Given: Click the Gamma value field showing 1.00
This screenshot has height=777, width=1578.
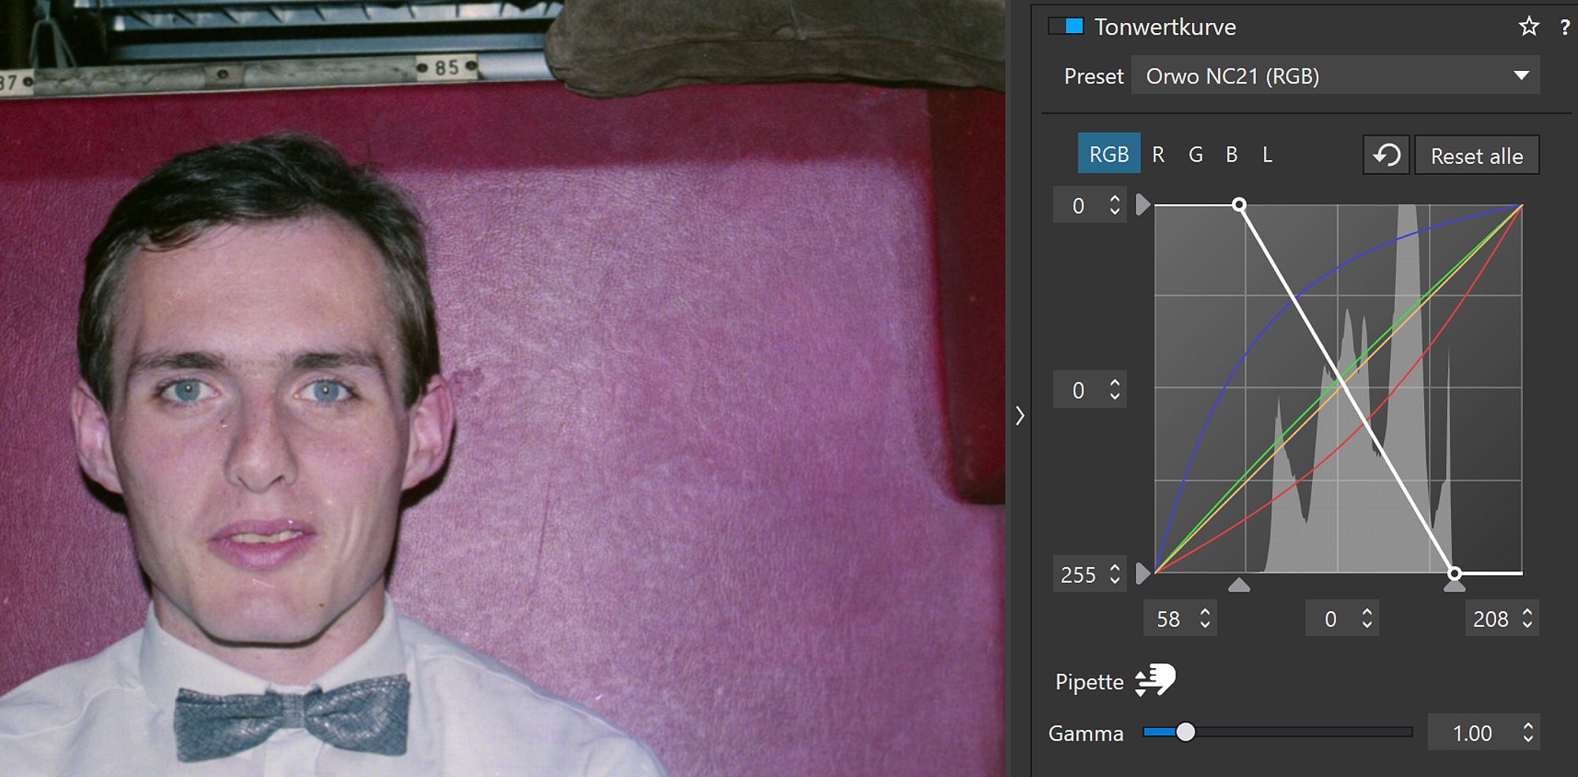Looking at the screenshot, I should tap(1471, 733).
